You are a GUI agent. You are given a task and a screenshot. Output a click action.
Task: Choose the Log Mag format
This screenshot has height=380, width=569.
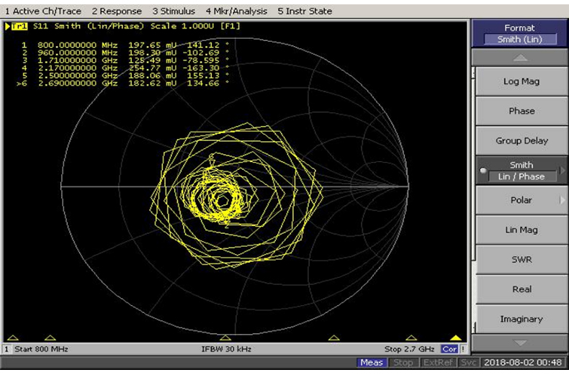[521, 81]
